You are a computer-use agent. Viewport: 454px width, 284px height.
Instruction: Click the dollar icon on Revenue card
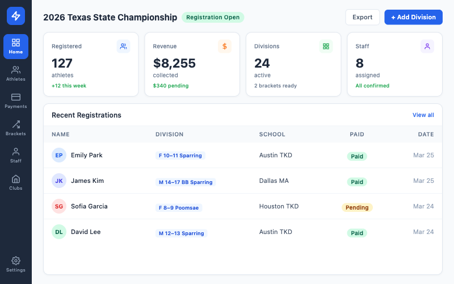pyautogui.click(x=225, y=47)
